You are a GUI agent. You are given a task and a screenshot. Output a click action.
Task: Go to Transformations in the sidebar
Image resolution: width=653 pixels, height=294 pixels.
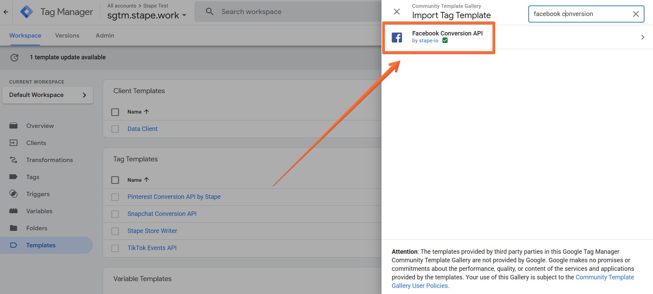click(x=50, y=160)
